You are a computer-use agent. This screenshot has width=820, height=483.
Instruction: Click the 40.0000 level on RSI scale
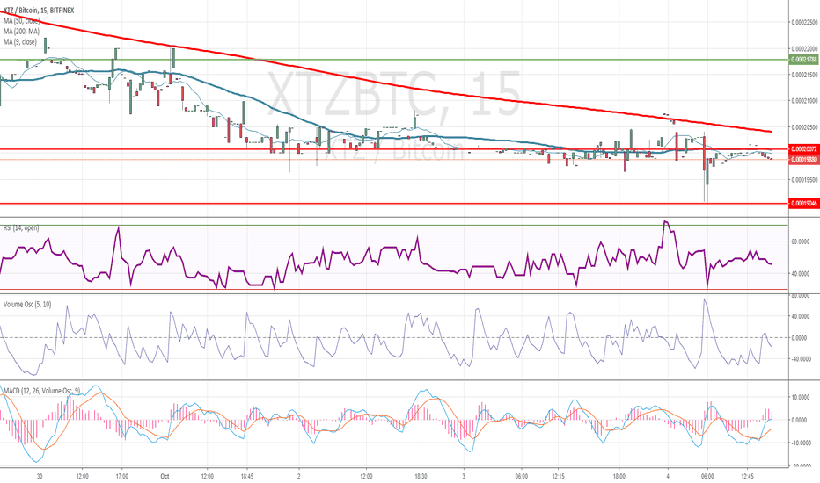[802, 274]
